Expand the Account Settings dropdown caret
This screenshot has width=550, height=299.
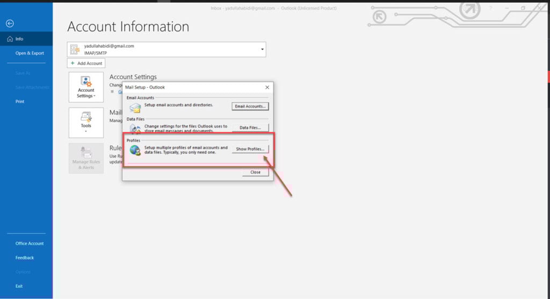(95, 96)
